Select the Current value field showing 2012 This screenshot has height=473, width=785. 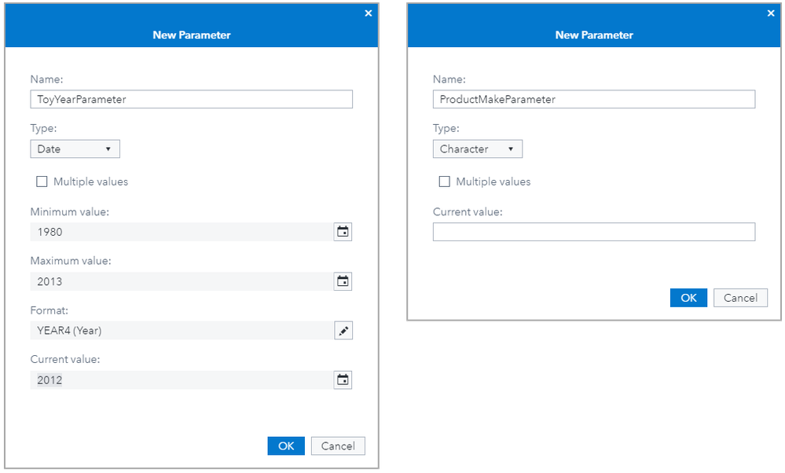pos(181,380)
